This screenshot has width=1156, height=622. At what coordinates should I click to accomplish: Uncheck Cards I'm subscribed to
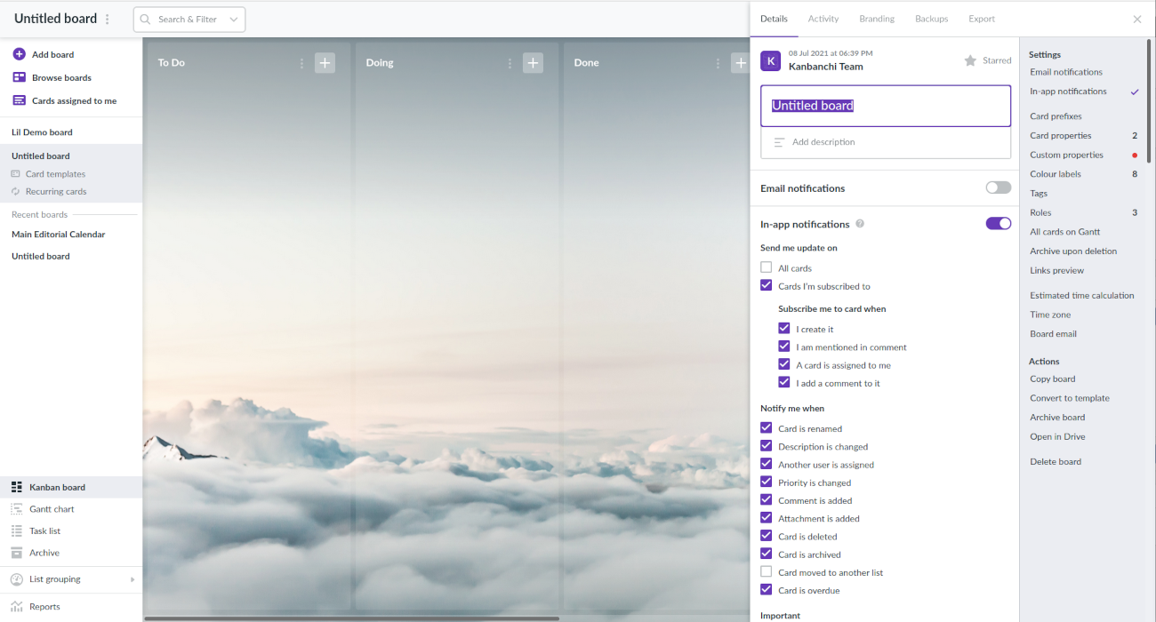coord(767,285)
